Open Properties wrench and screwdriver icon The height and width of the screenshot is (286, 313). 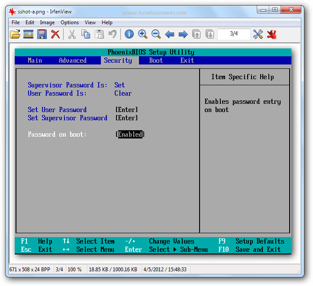click(258, 34)
